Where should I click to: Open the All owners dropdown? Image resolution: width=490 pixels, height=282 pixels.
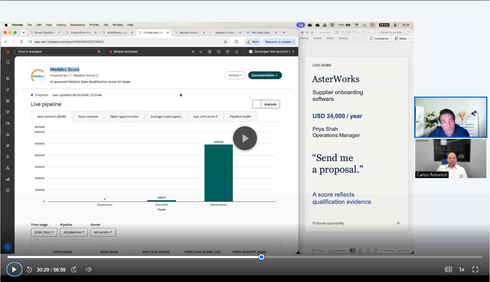pos(103,232)
